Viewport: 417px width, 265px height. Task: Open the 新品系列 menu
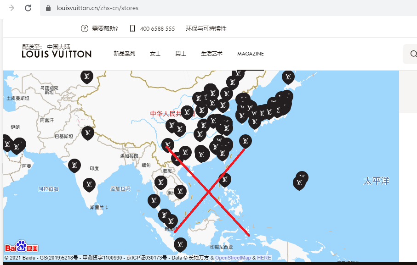click(125, 54)
